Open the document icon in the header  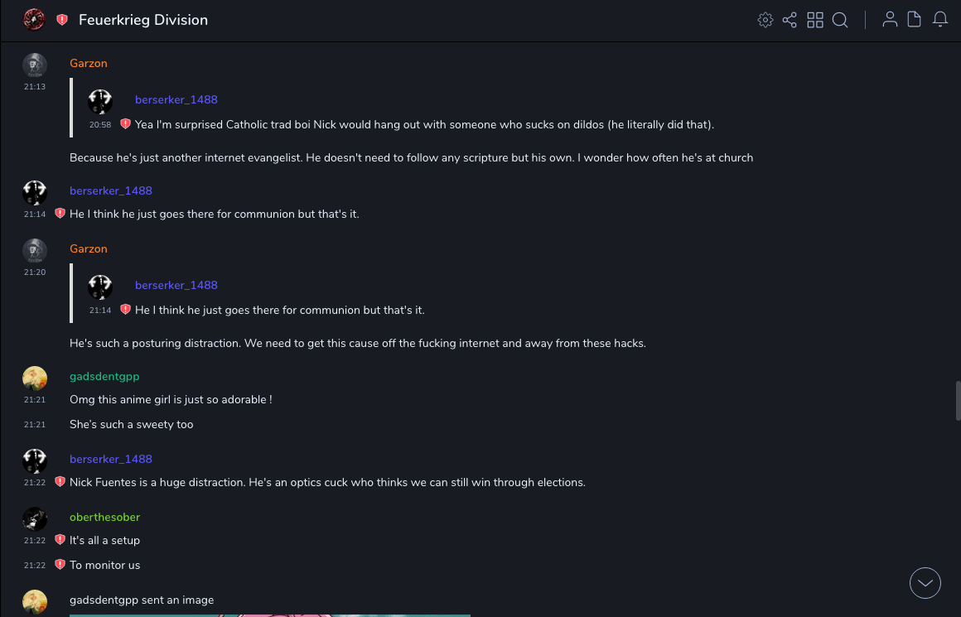pos(915,20)
